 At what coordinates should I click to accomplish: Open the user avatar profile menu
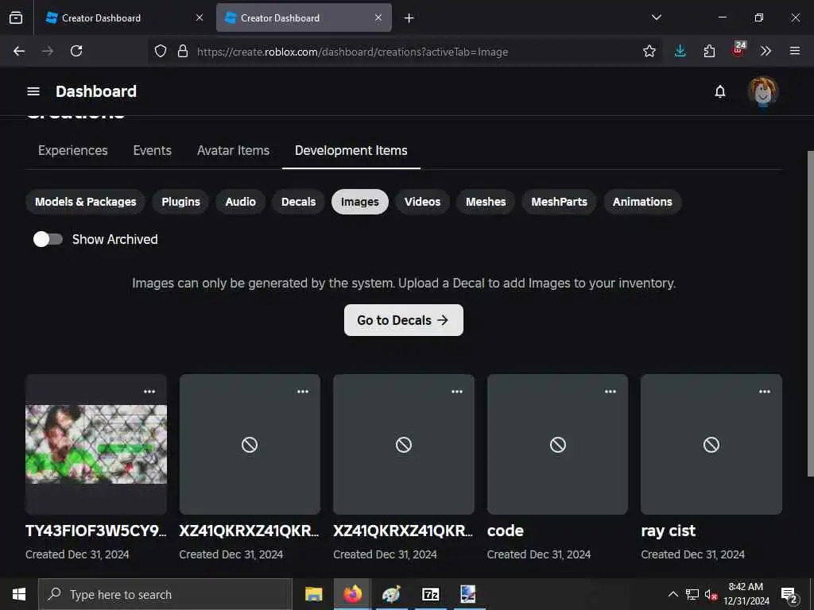tap(762, 92)
